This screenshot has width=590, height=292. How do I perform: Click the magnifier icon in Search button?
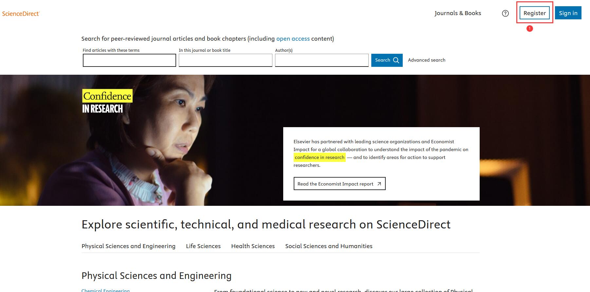(396, 60)
